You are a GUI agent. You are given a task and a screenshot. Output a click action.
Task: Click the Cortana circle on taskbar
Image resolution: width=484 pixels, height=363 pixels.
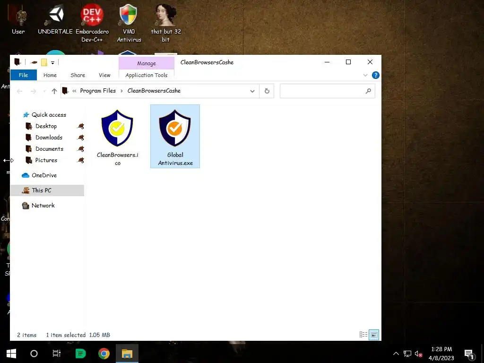pos(34,354)
